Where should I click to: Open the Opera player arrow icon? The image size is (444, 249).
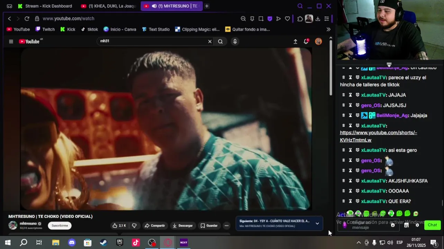tap(279, 19)
